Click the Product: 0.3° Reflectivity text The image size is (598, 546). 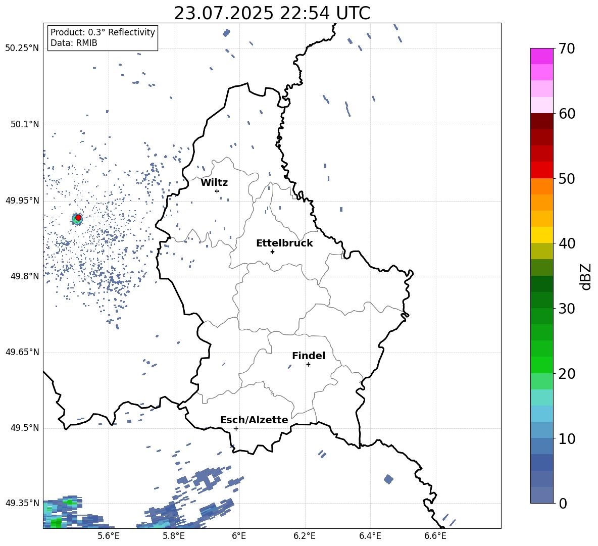[103, 32]
